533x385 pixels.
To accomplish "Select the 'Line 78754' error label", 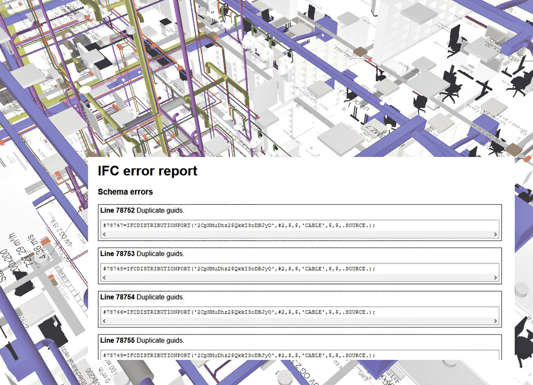I will point(117,297).
